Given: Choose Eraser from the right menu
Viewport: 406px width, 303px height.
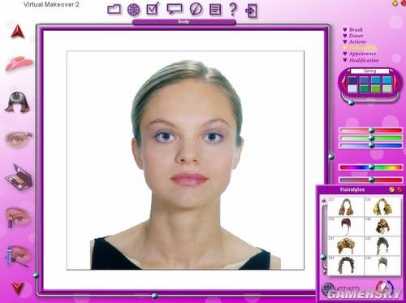Looking at the screenshot, I should pos(356,36).
